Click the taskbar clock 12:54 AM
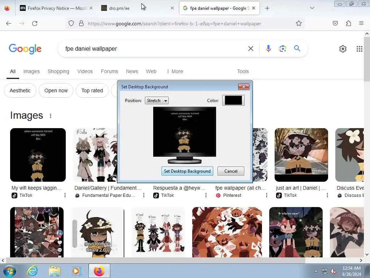The width and height of the screenshot is (370, 278). point(351,268)
